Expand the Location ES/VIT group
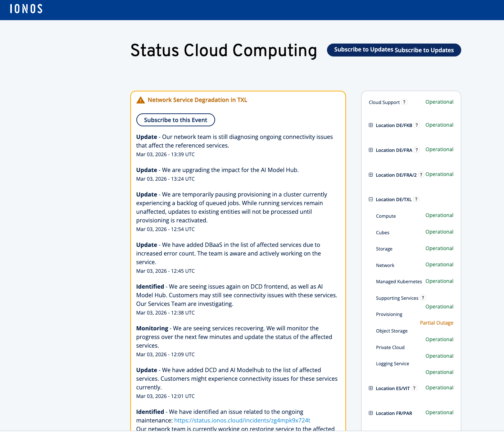This screenshot has height=434, width=504. [371, 388]
